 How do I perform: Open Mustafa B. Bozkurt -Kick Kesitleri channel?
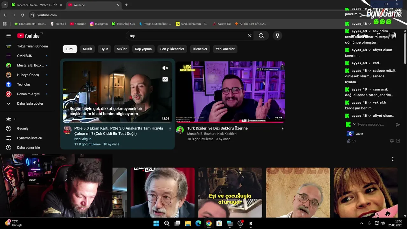[x=212, y=134]
